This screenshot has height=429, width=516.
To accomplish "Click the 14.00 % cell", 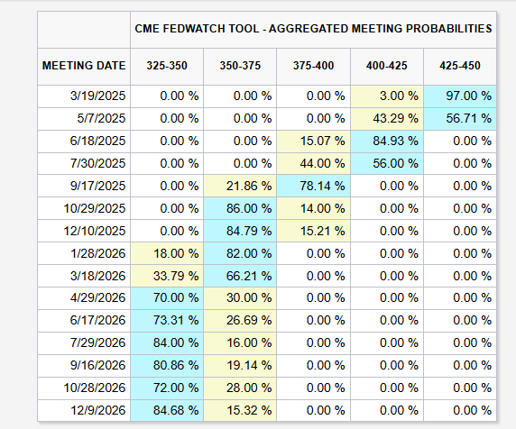I will click(313, 208).
